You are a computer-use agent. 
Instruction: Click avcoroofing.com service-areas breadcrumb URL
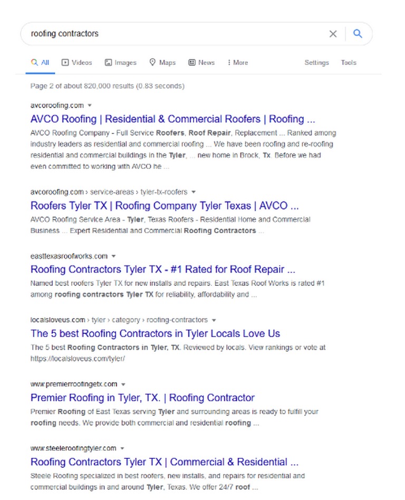coord(109,192)
